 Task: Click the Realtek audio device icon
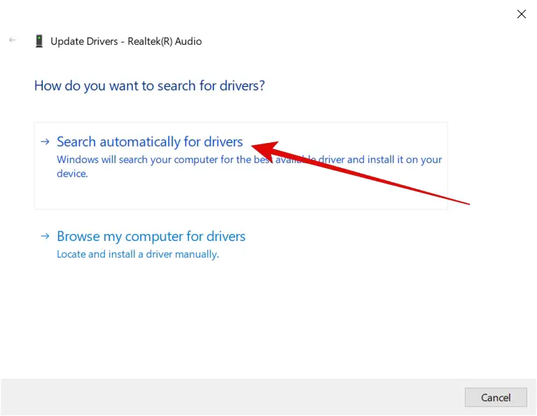pos(39,41)
